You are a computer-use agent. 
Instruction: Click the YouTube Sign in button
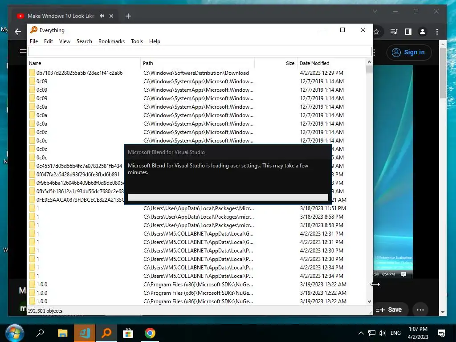(409, 53)
